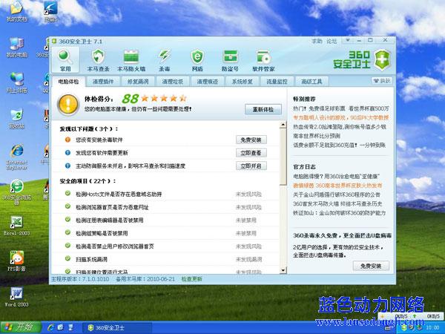Click the results list scrollbar thumb
445x334 pixels.
point(283,157)
